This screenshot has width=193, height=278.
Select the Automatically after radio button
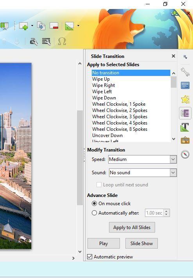pos(94,213)
